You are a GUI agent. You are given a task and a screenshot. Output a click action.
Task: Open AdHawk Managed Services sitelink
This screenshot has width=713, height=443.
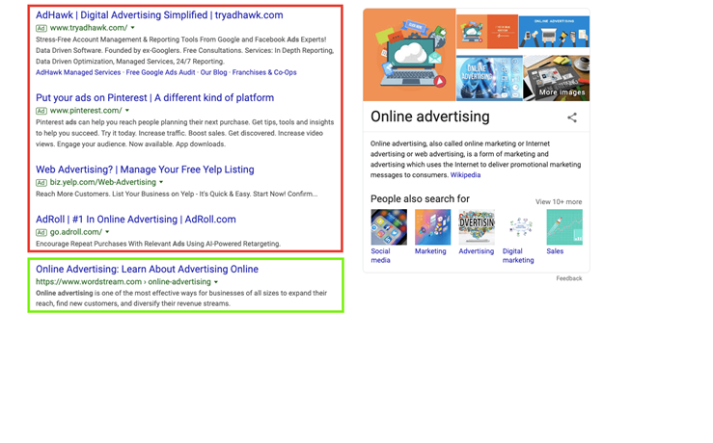pos(78,72)
